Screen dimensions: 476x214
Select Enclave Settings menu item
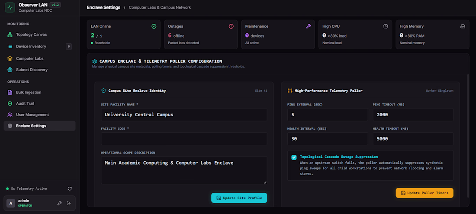(x=39, y=126)
